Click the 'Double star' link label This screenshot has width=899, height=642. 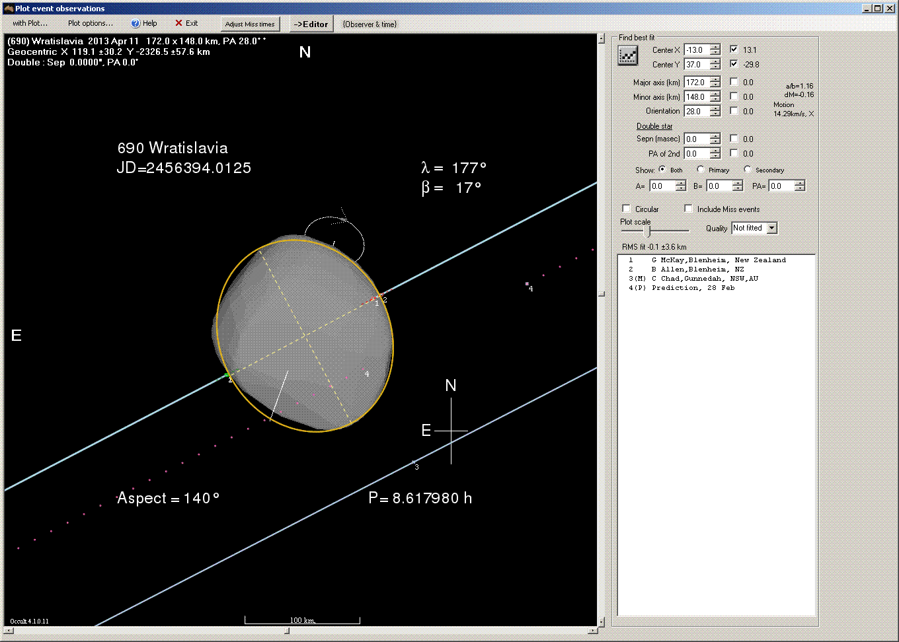coord(654,126)
